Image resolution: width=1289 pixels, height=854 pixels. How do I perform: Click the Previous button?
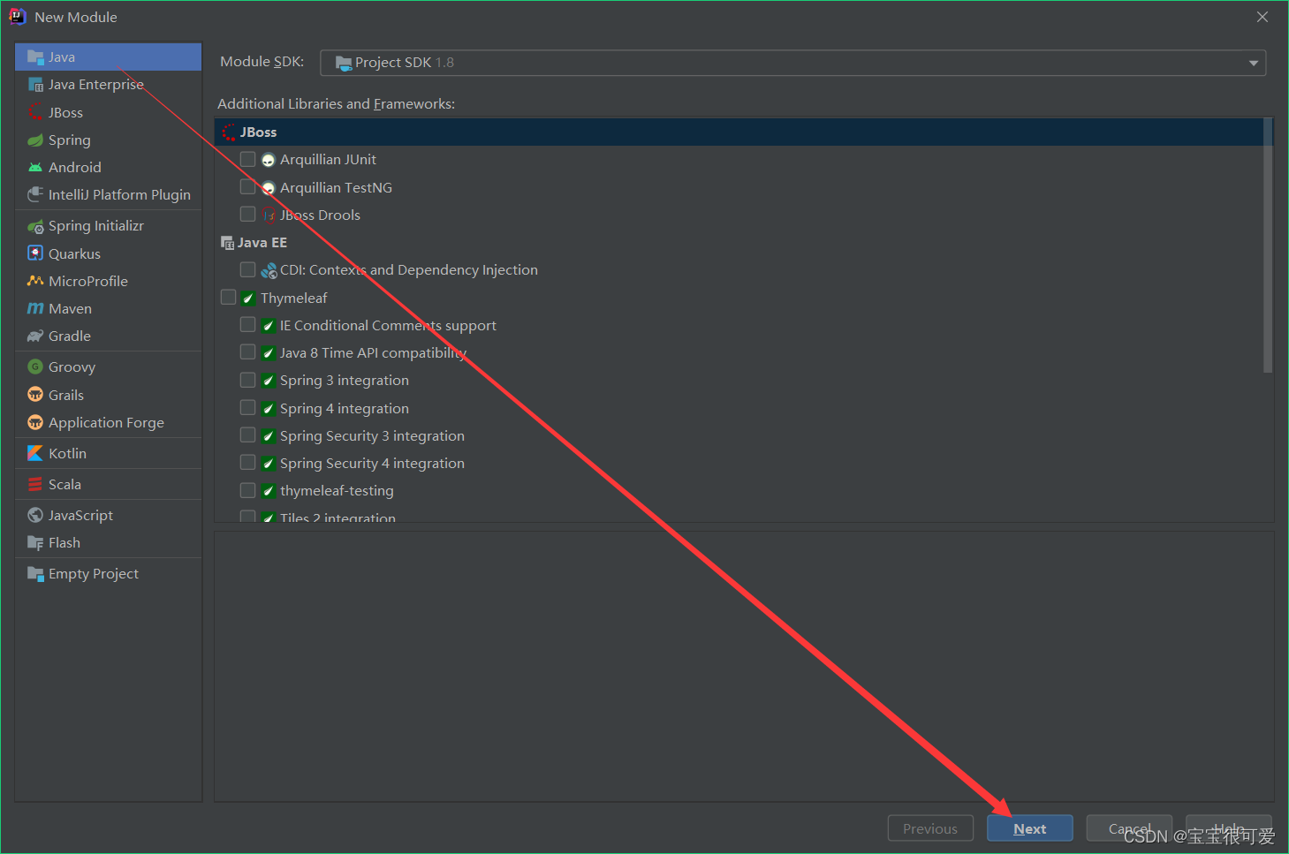pos(930,828)
